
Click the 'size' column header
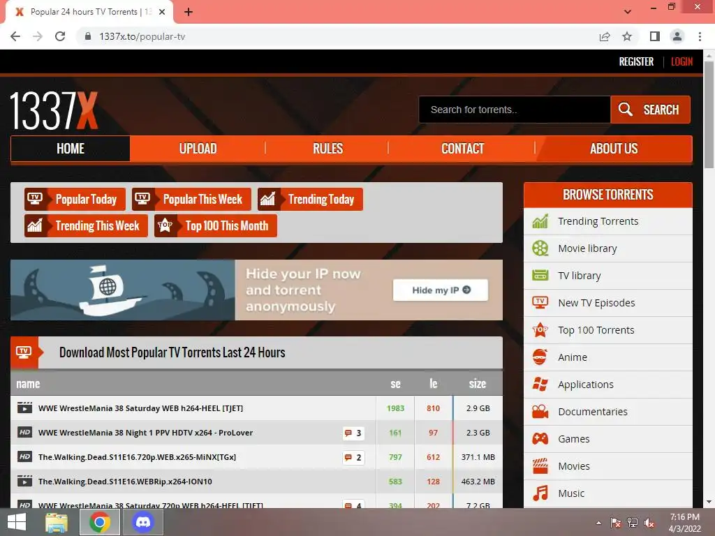coord(478,384)
